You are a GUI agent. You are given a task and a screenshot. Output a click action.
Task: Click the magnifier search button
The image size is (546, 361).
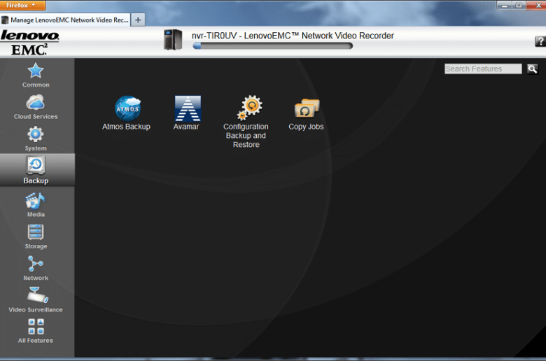(533, 69)
